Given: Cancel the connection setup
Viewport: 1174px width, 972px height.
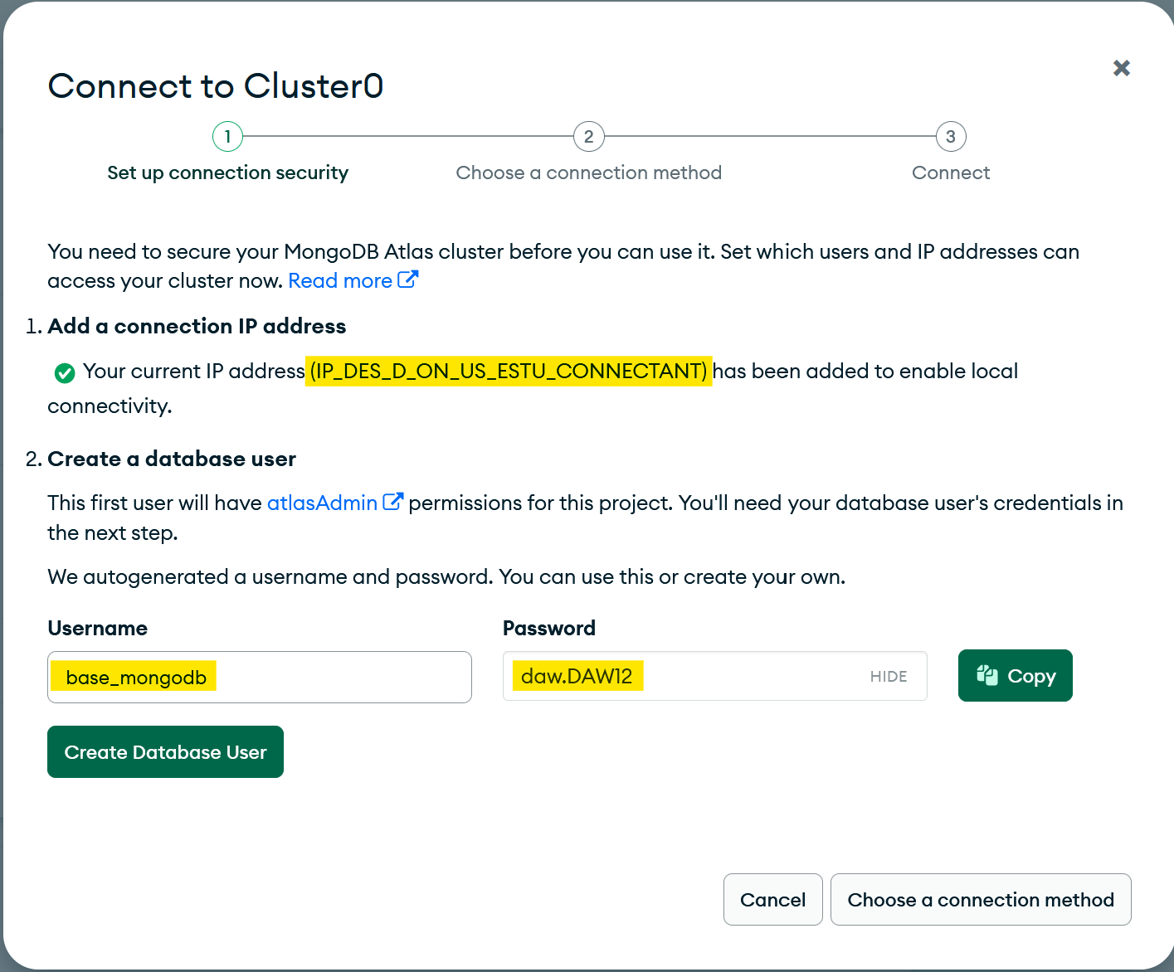Looking at the screenshot, I should [772, 900].
